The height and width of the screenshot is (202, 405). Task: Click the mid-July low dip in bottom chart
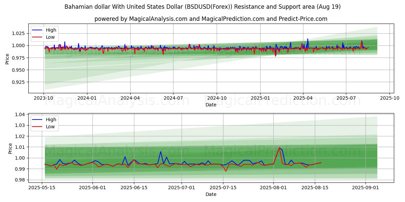(226, 171)
